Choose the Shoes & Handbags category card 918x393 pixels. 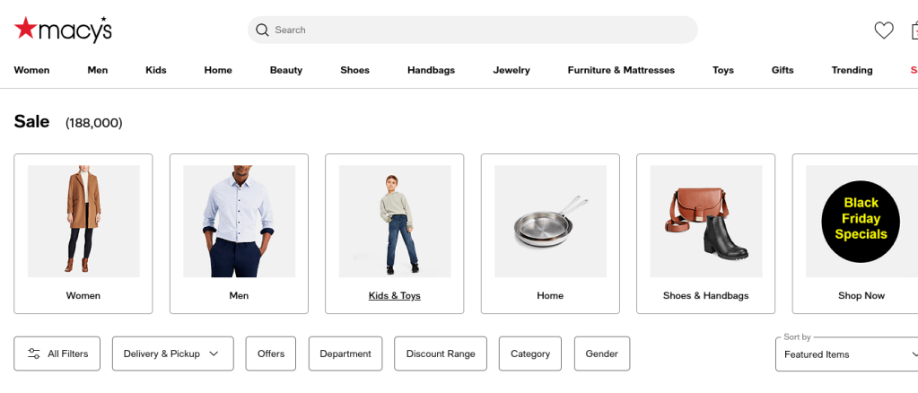(705, 233)
